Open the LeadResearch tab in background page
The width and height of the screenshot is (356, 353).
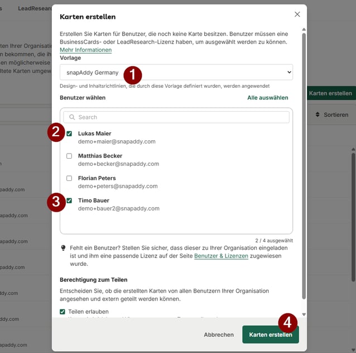pos(35,8)
